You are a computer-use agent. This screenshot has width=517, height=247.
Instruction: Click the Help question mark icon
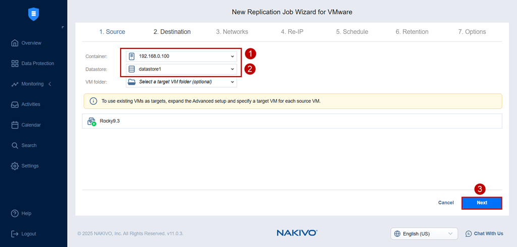pyautogui.click(x=15, y=213)
